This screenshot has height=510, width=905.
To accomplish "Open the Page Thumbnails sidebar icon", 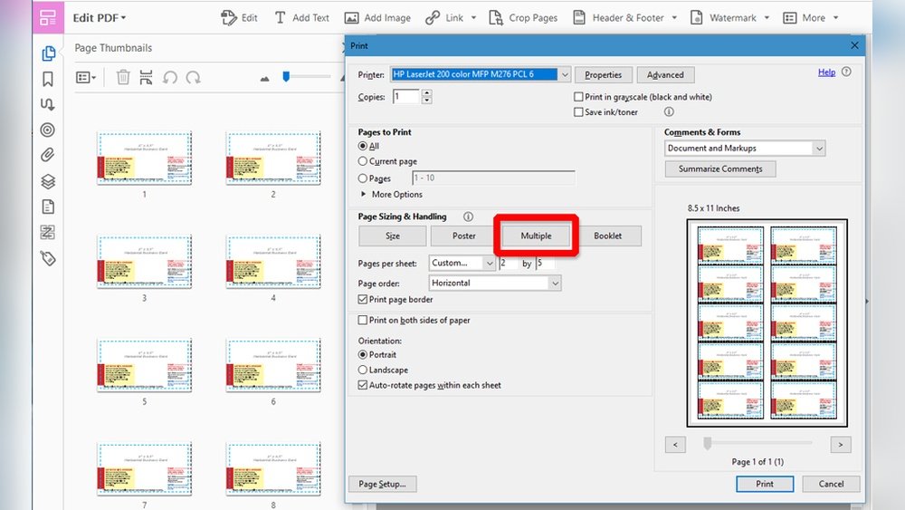I will 49,53.
